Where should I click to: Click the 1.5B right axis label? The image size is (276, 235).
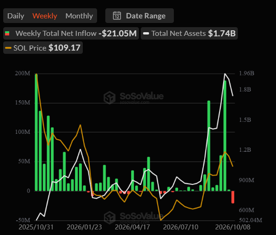point(245,120)
